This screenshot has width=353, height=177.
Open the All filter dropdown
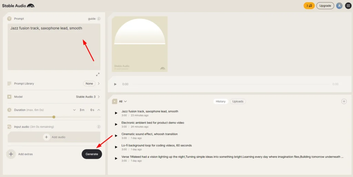pyautogui.click(x=123, y=101)
